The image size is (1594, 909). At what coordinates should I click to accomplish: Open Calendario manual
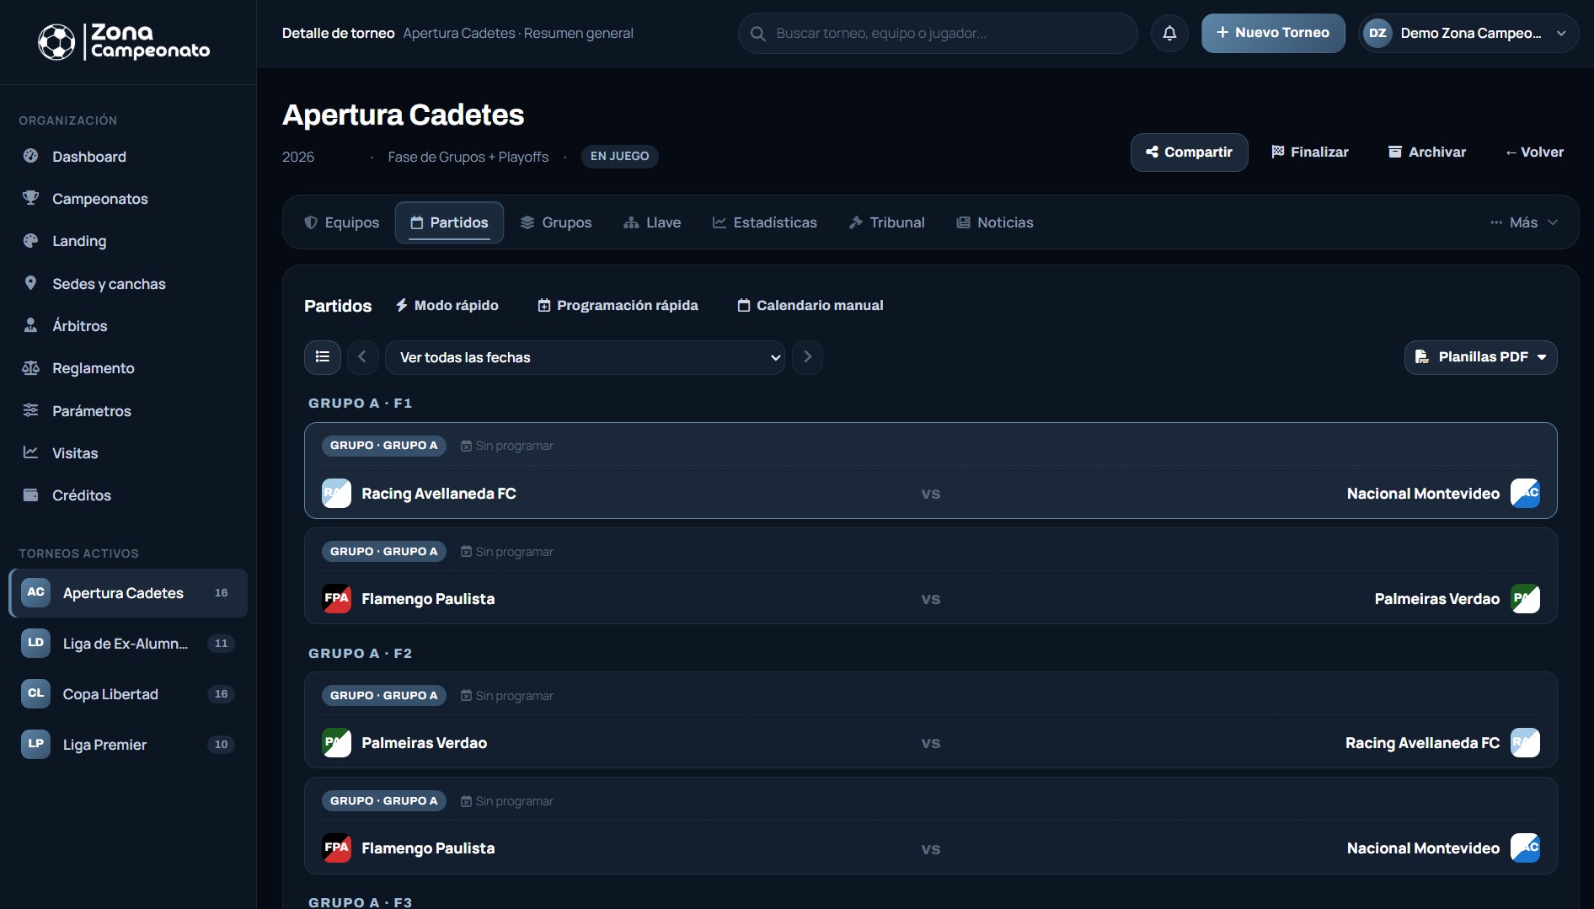(810, 305)
